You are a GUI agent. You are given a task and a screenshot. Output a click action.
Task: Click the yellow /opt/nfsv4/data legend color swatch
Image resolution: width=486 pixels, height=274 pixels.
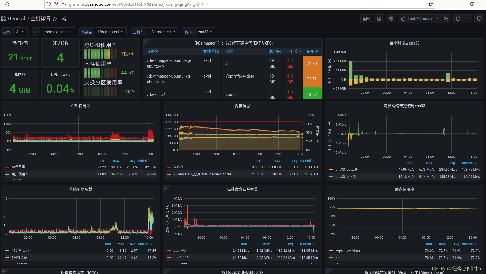point(331,251)
